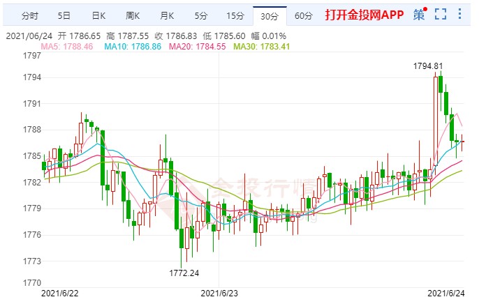Click the 1779 price axis label
This screenshot has height=297, width=479.
click(x=32, y=208)
